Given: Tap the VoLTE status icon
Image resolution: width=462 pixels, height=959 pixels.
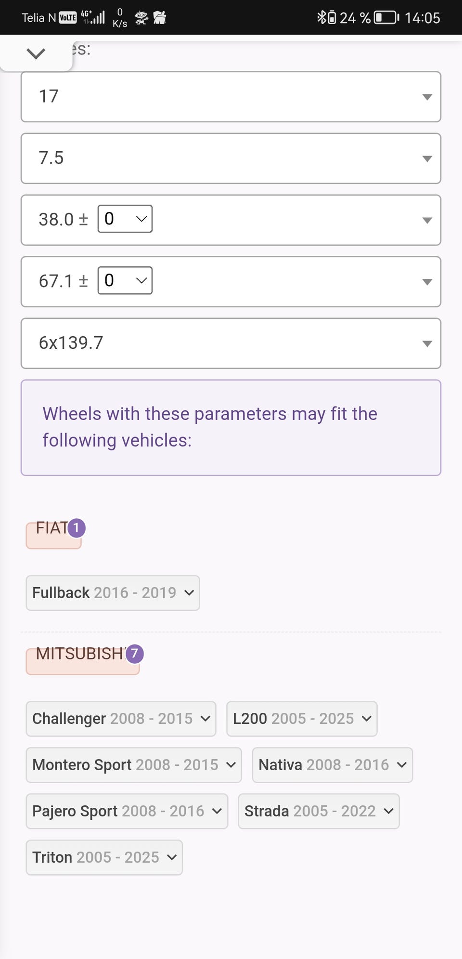Looking at the screenshot, I should pyautogui.click(x=67, y=18).
